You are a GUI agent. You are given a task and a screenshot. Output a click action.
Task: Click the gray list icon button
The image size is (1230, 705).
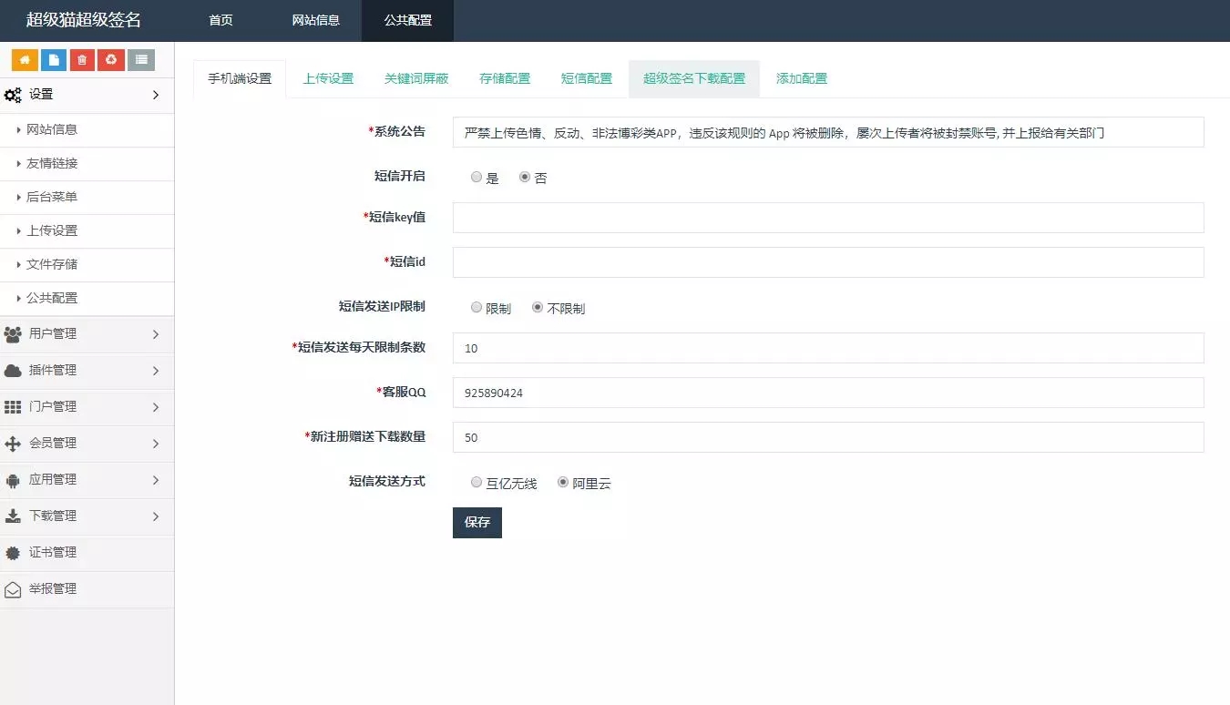point(140,60)
